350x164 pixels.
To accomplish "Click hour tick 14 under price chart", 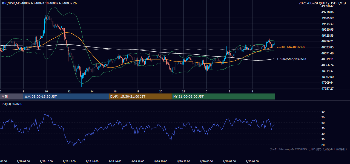I will [x=92, y=92].
